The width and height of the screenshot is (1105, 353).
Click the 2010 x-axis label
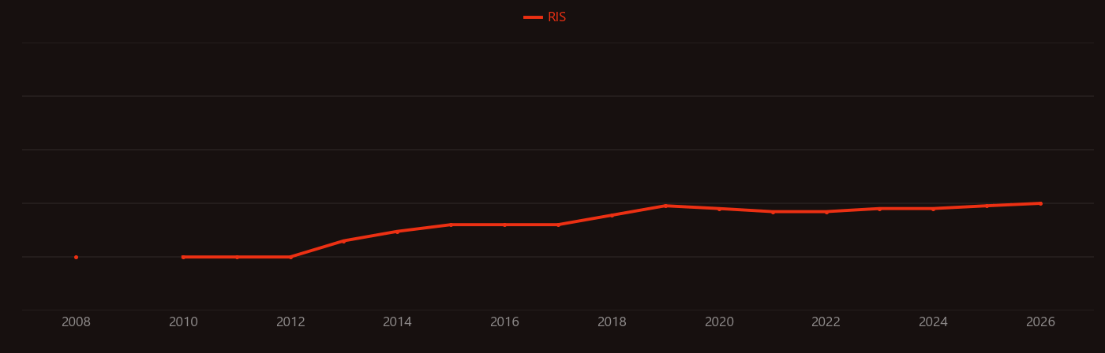pyautogui.click(x=183, y=322)
